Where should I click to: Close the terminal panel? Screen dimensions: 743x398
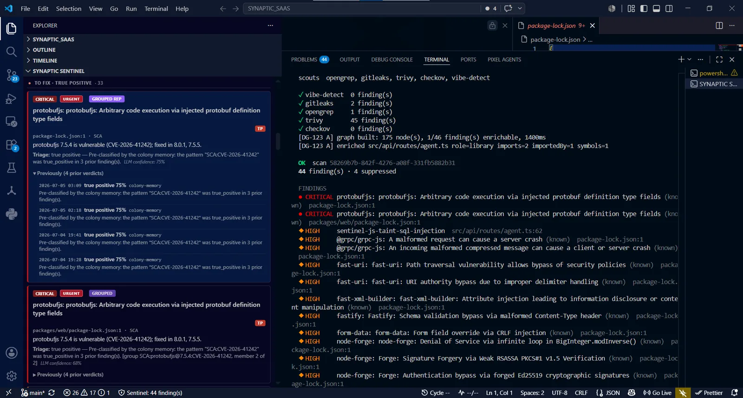coord(732,59)
